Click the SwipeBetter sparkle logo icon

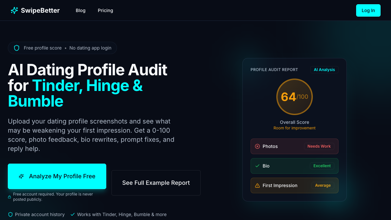(x=14, y=10)
